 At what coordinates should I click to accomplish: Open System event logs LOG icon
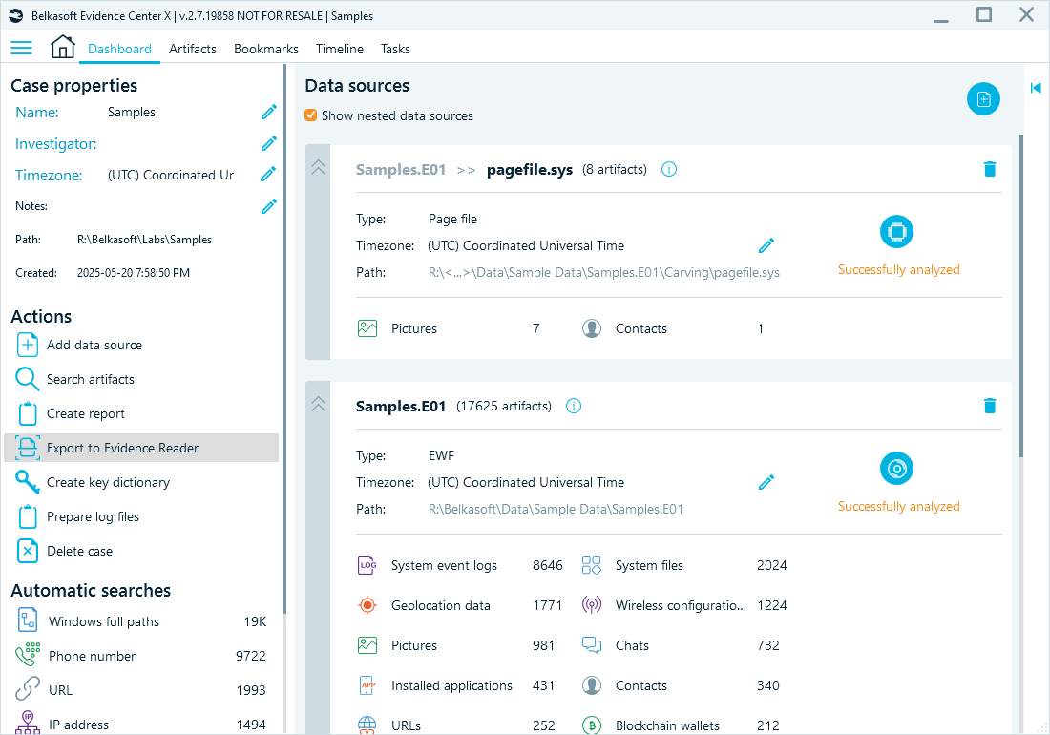point(367,565)
